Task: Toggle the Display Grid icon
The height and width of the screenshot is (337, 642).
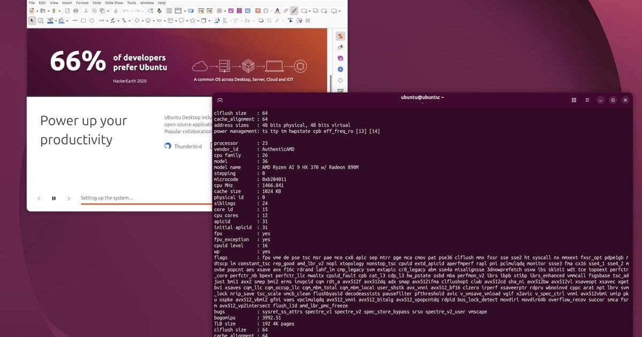Action: (x=169, y=11)
